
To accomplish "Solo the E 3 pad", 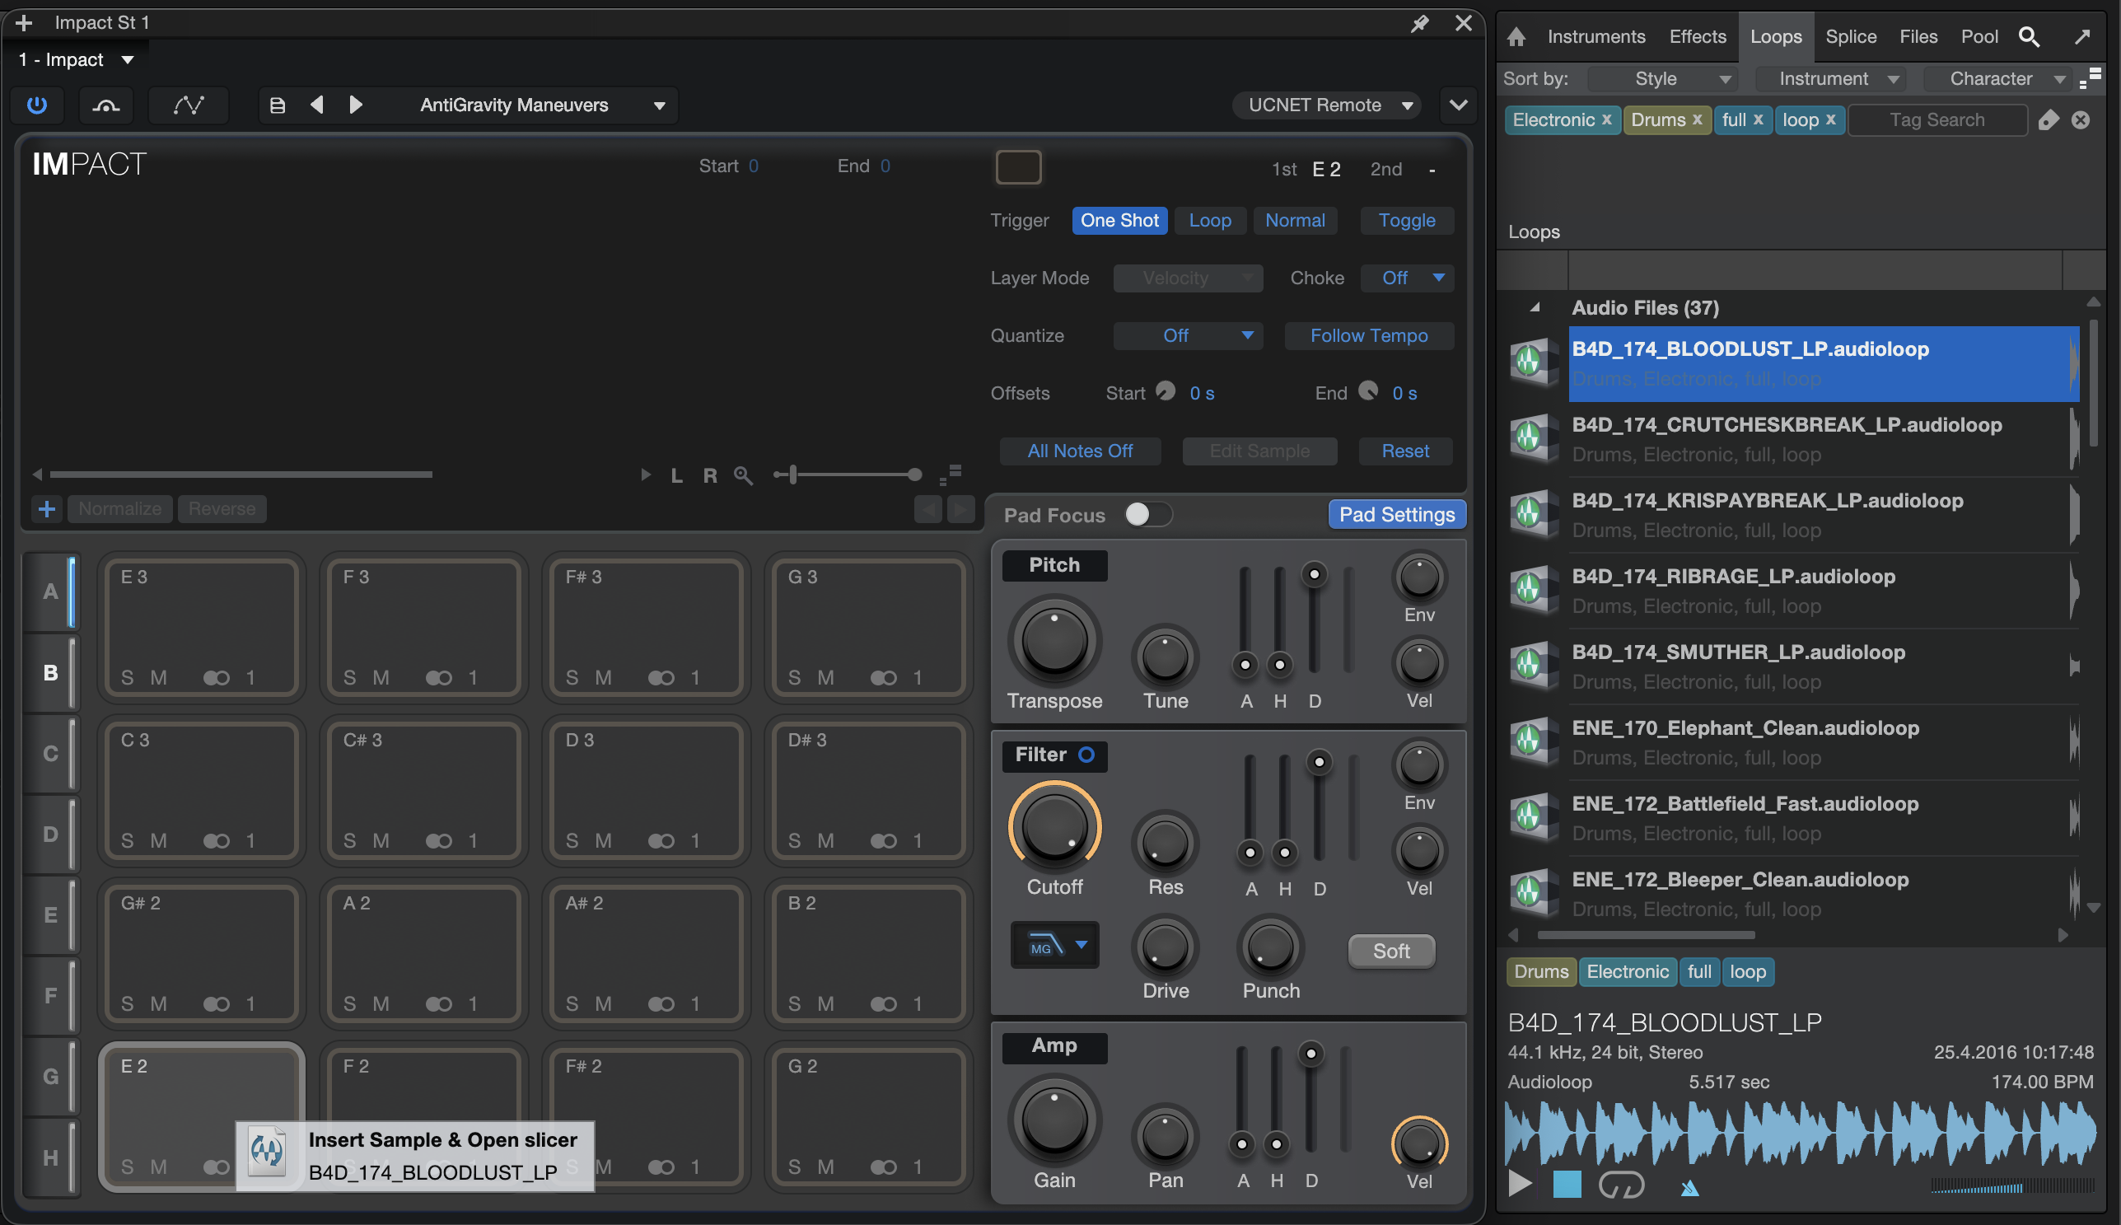I will [127, 677].
